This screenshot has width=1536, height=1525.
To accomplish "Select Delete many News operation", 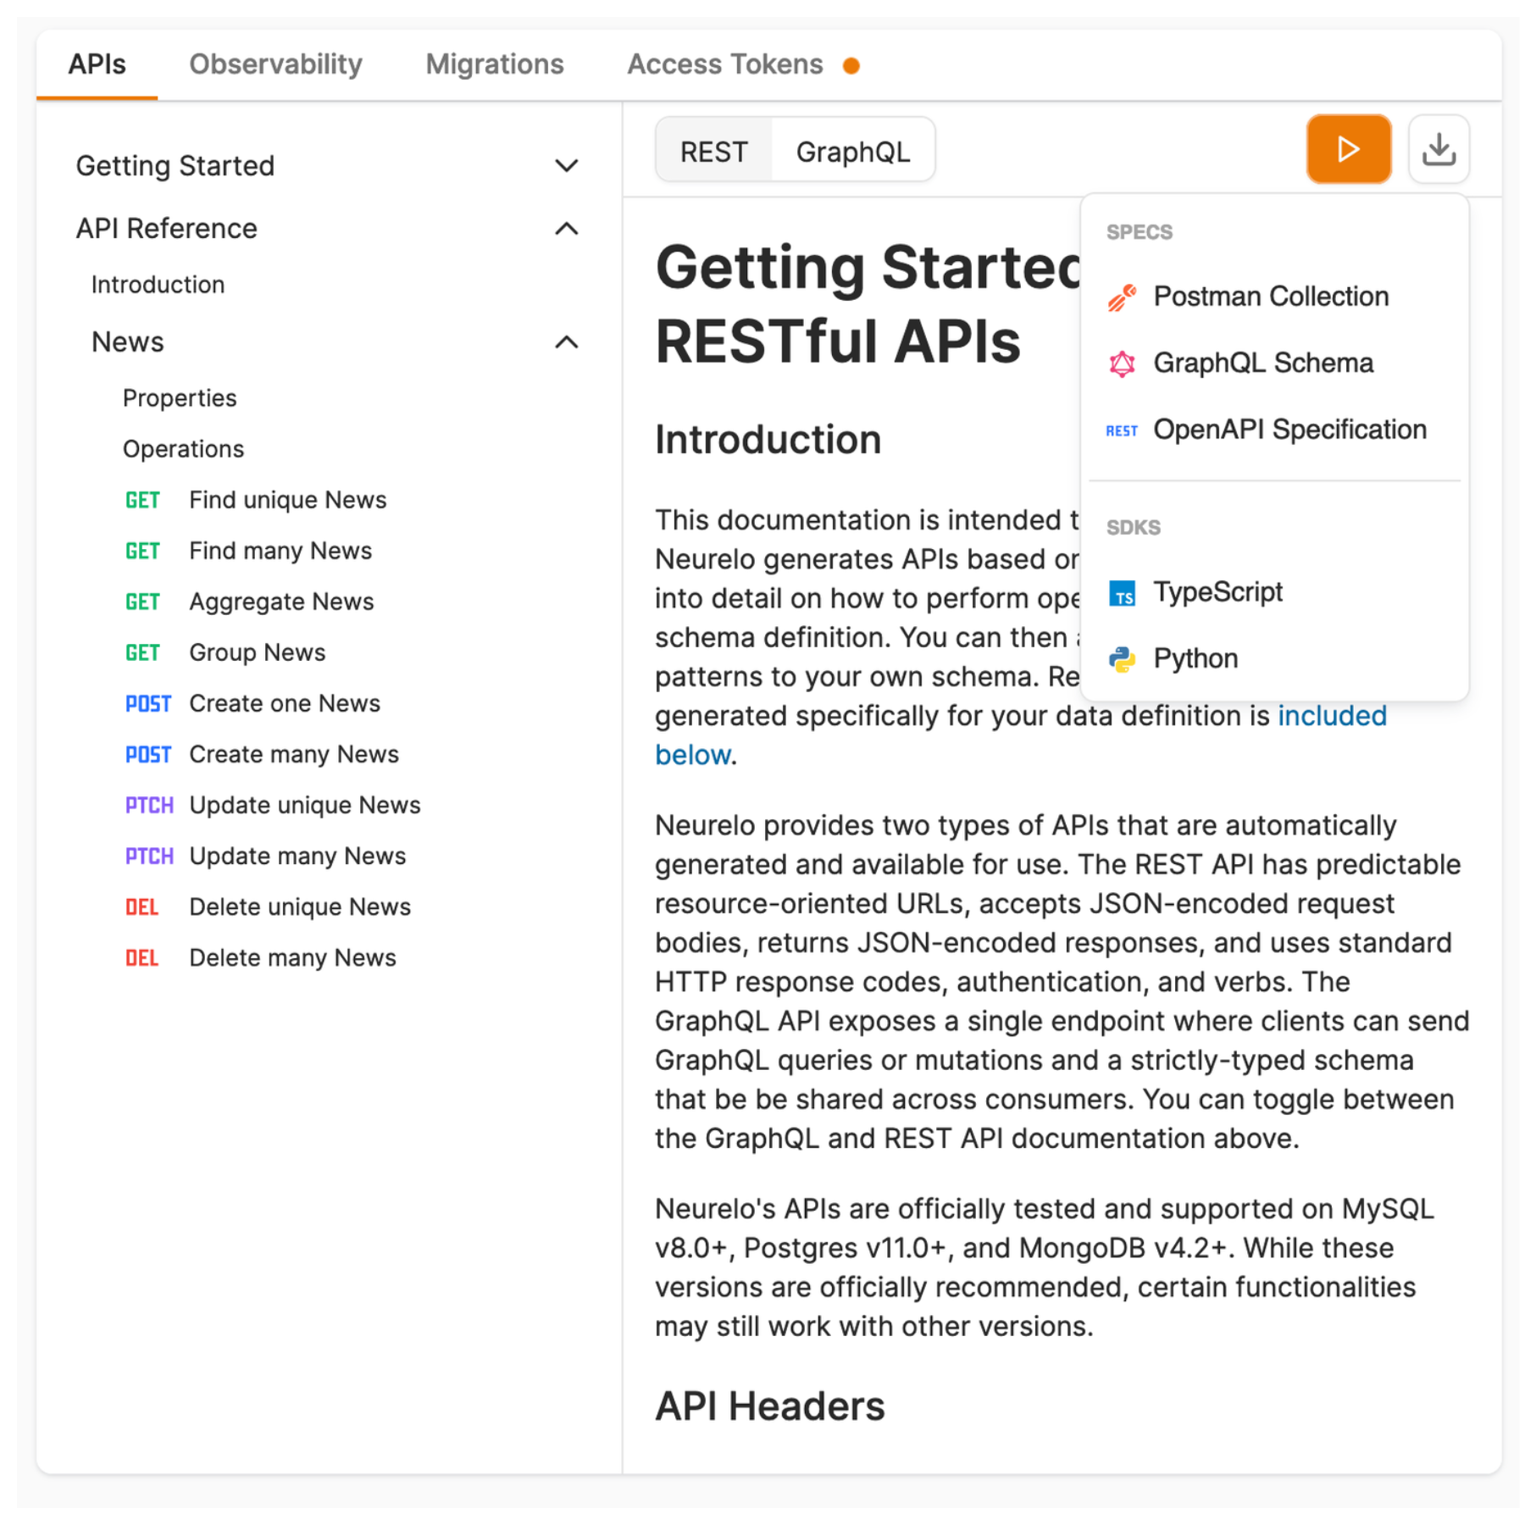I will (292, 957).
